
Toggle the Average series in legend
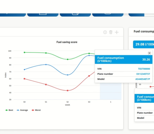coord(22,110)
